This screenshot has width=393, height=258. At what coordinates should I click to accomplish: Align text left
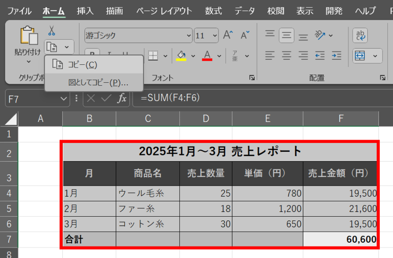click(270, 55)
